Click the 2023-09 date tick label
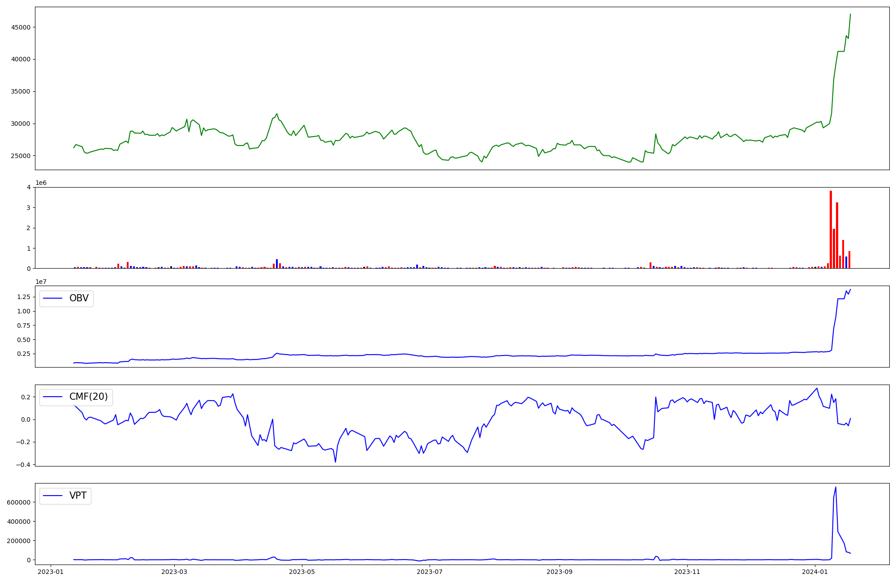 tap(560, 572)
